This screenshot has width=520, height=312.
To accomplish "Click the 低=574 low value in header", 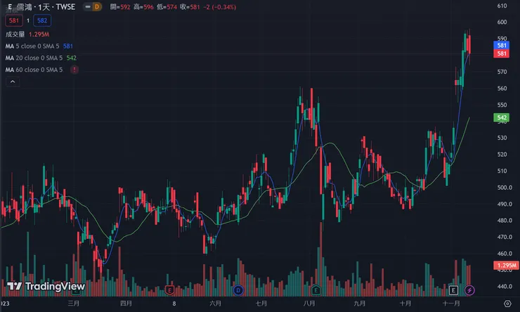I will (167, 7).
